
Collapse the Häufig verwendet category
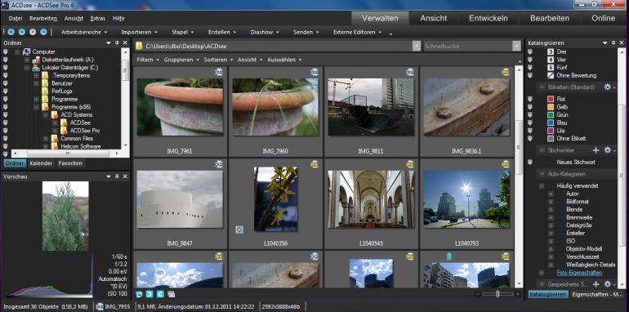click(542, 186)
